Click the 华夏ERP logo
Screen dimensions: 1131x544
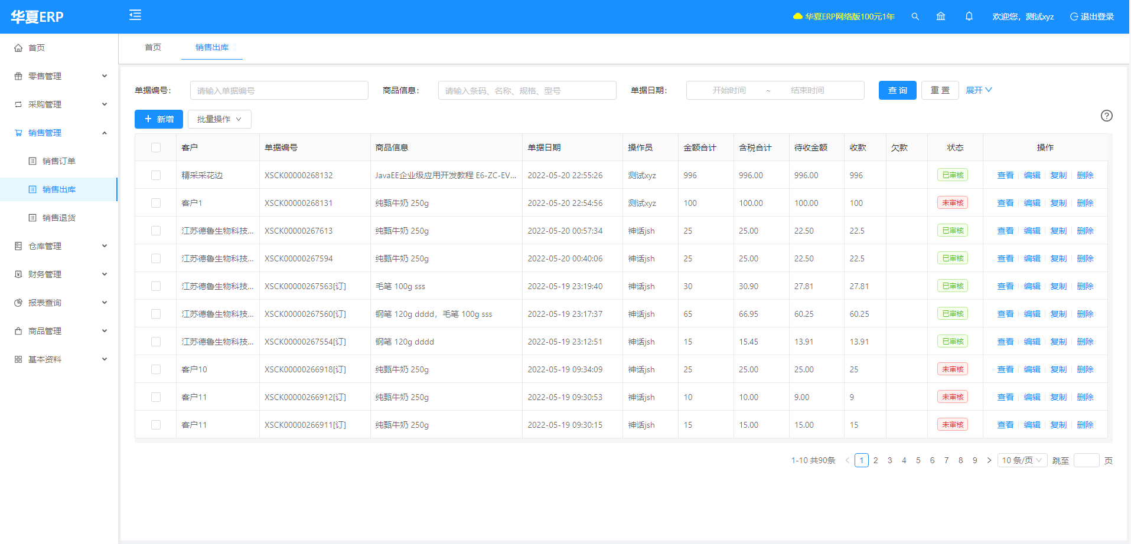[x=37, y=17]
